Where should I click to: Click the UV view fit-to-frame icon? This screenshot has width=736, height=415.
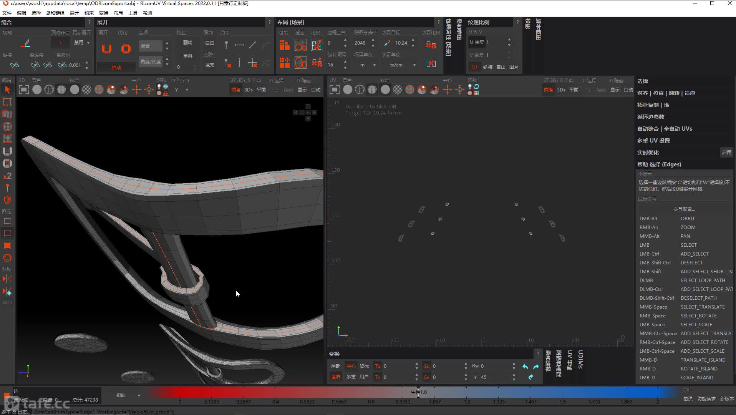tap(335, 90)
